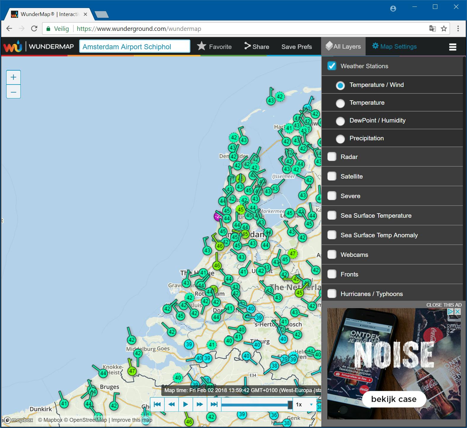The height and width of the screenshot is (428, 467).
Task: Click the Amsterdam Airport Schiphol search field
Action: 135,47
